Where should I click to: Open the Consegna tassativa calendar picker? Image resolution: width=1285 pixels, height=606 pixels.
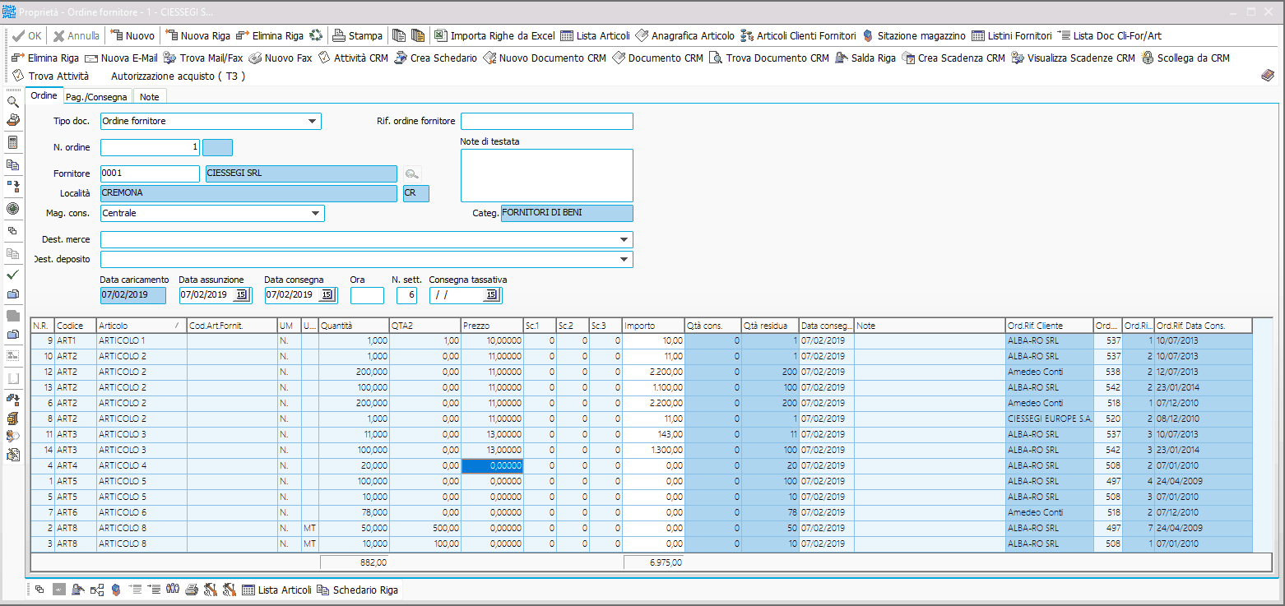pyautogui.click(x=491, y=295)
